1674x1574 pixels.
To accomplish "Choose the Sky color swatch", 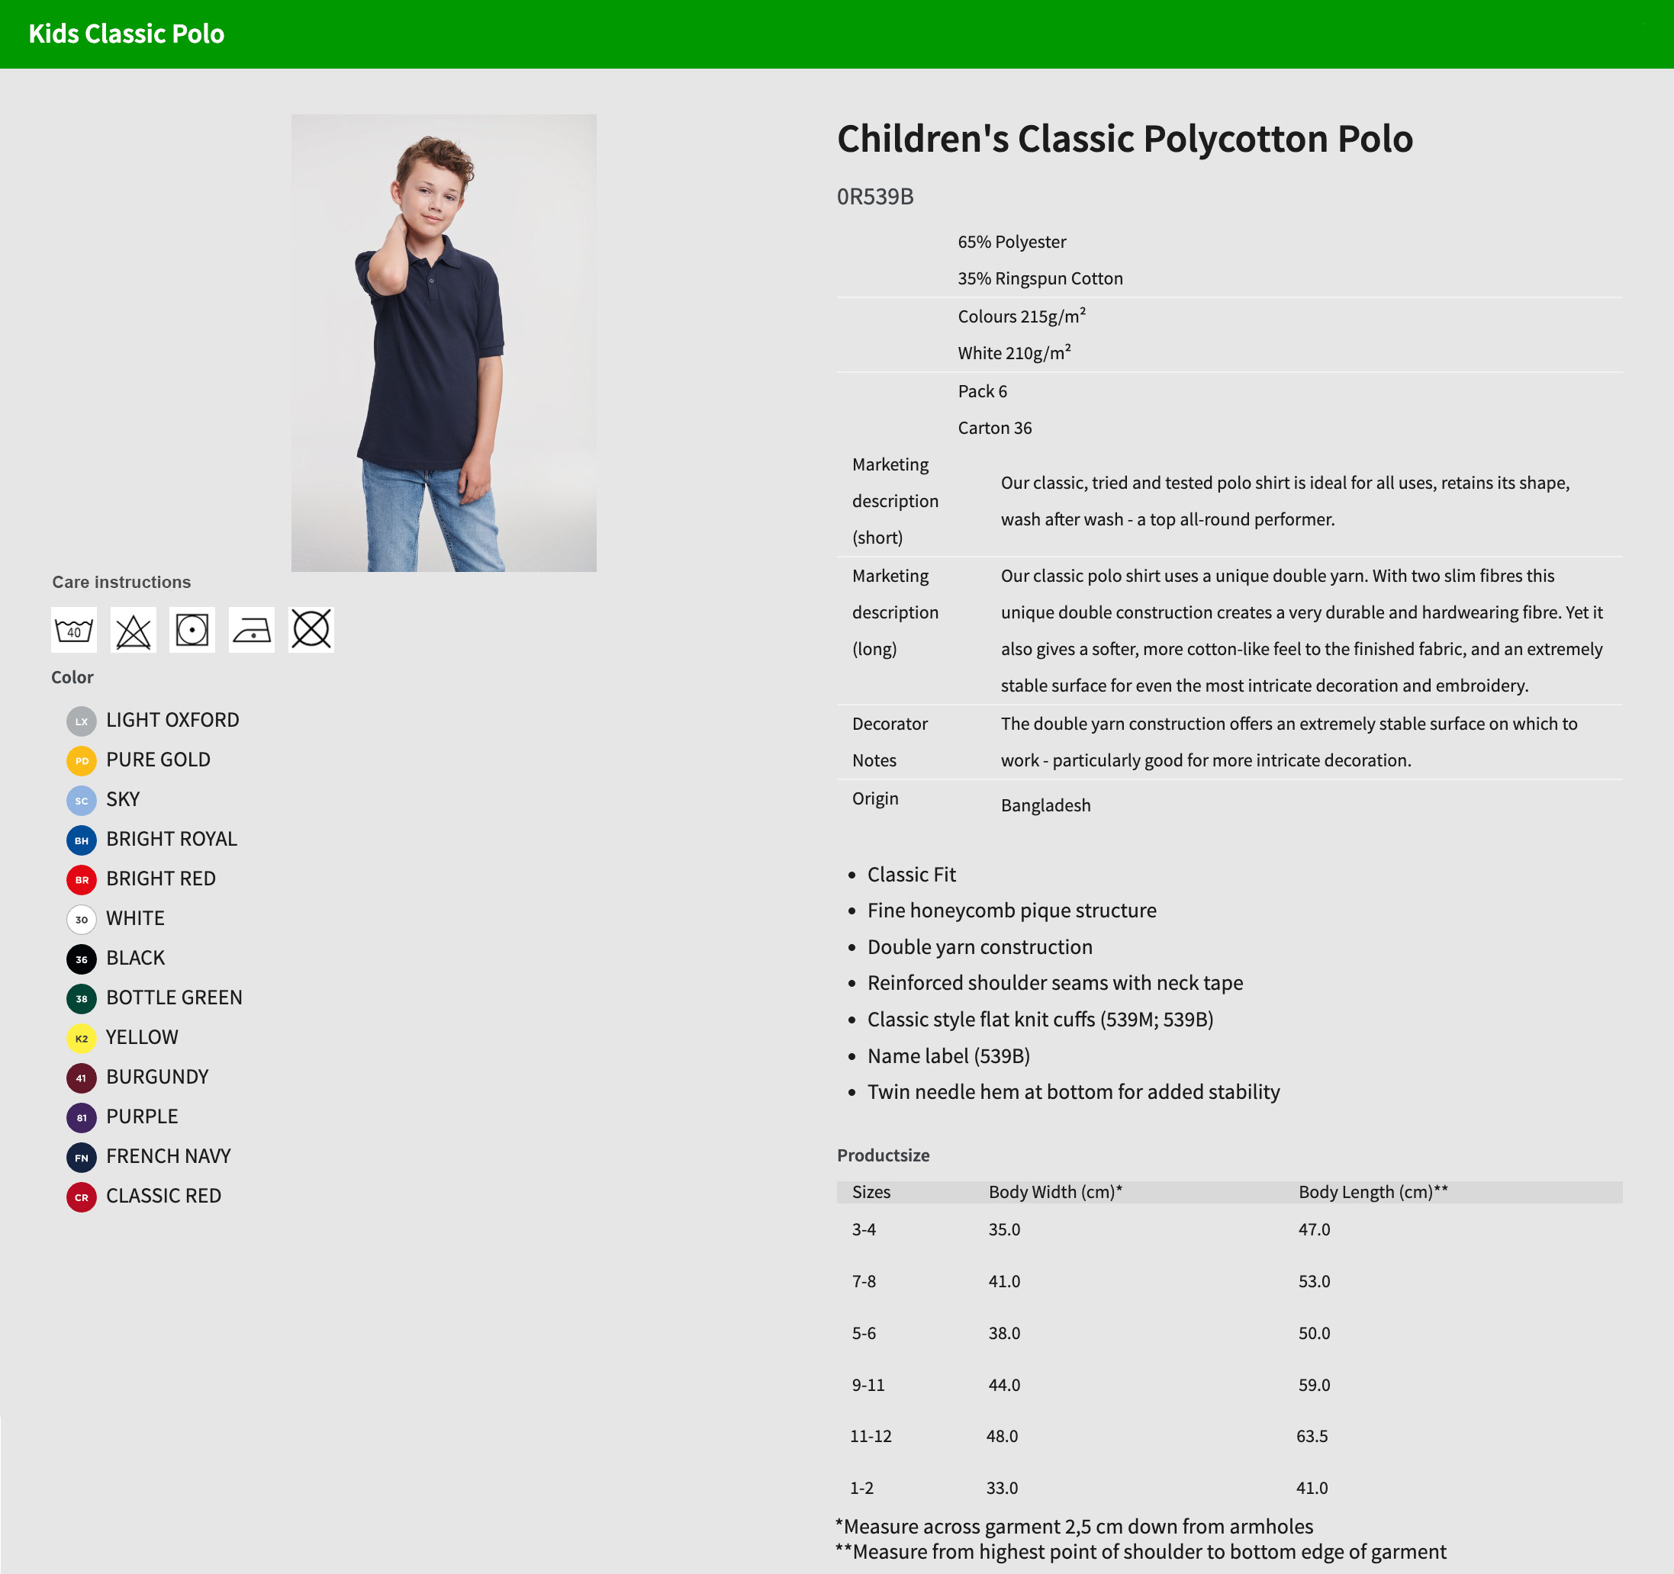I will click(82, 801).
